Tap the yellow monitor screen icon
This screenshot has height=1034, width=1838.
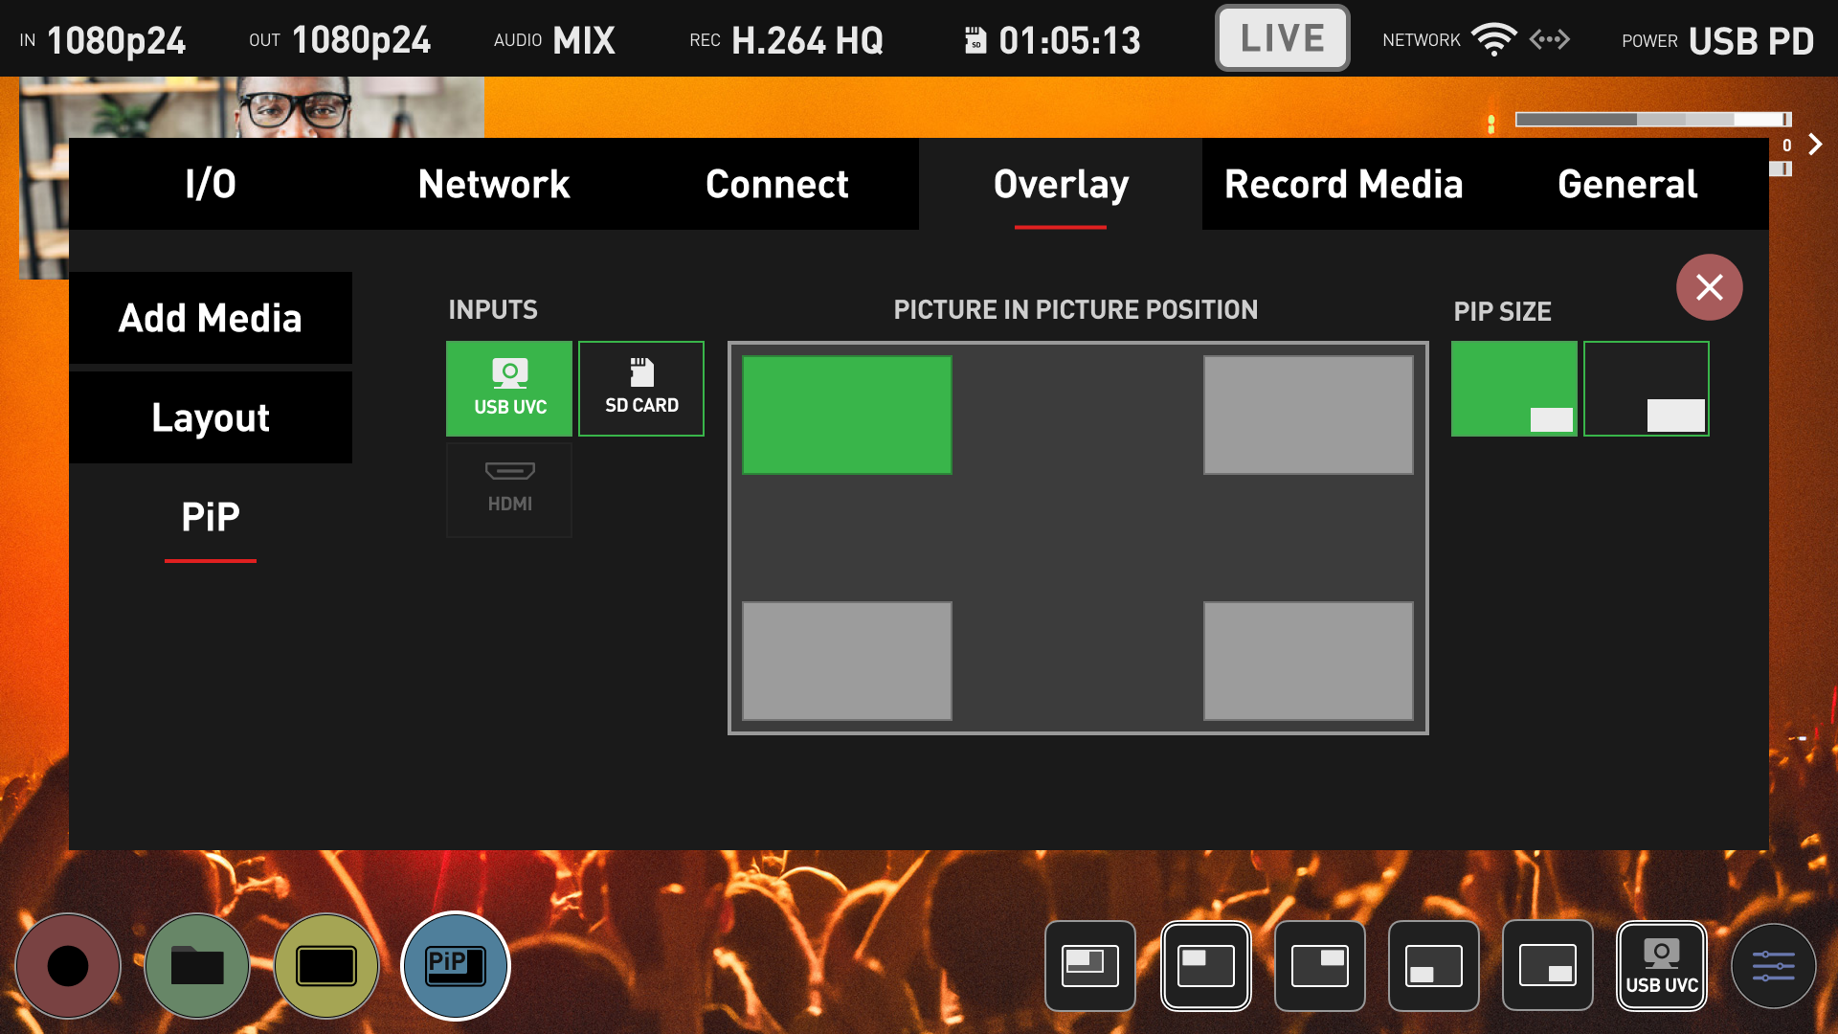pyautogui.click(x=326, y=965)
